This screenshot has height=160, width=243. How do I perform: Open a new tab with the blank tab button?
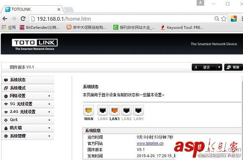69,9
